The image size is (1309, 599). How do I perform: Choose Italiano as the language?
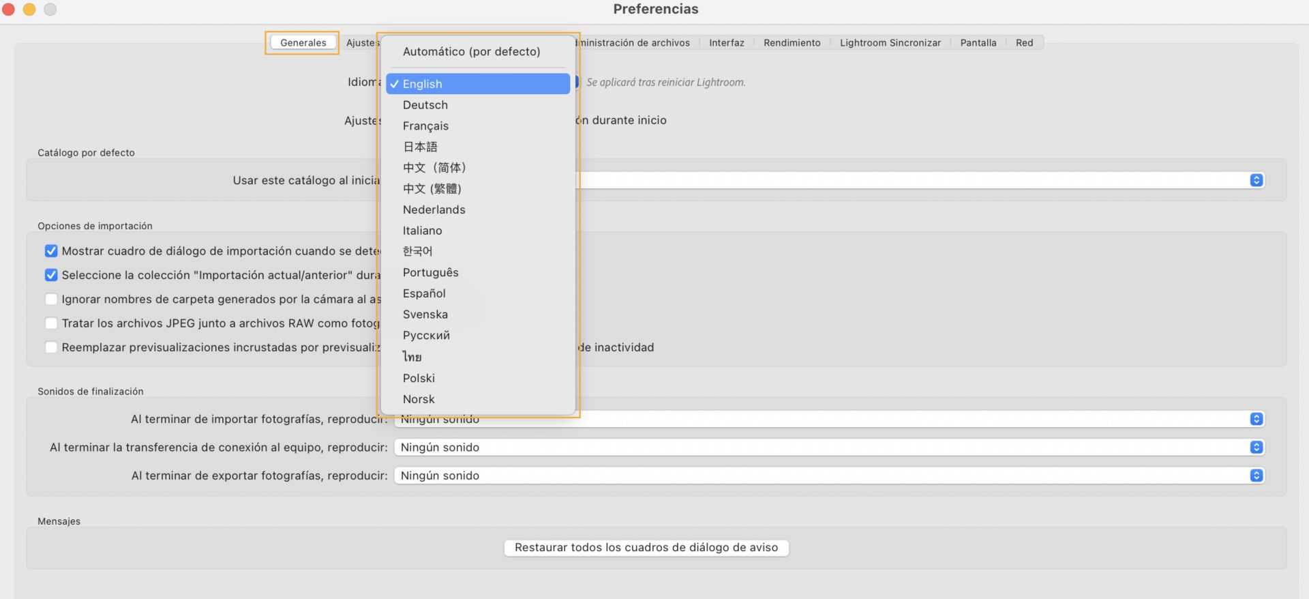click(x=478, y=231)
